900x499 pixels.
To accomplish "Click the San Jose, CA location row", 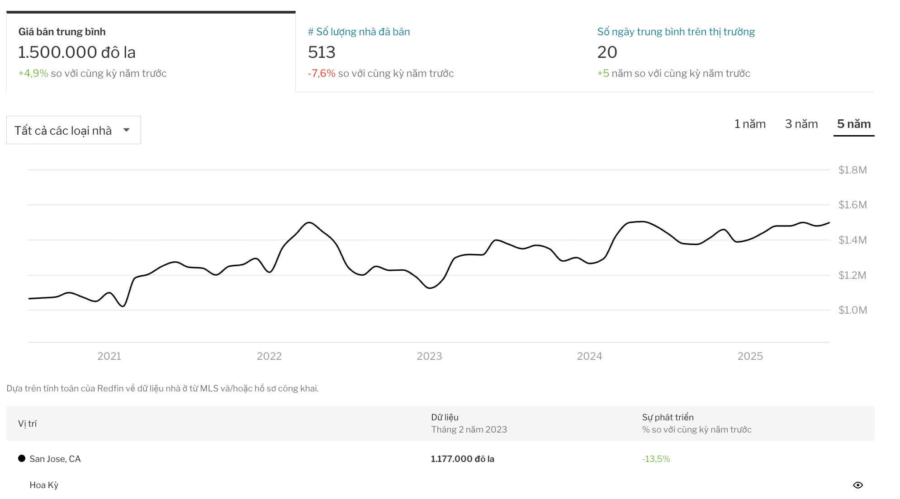I will coord(55,459).
